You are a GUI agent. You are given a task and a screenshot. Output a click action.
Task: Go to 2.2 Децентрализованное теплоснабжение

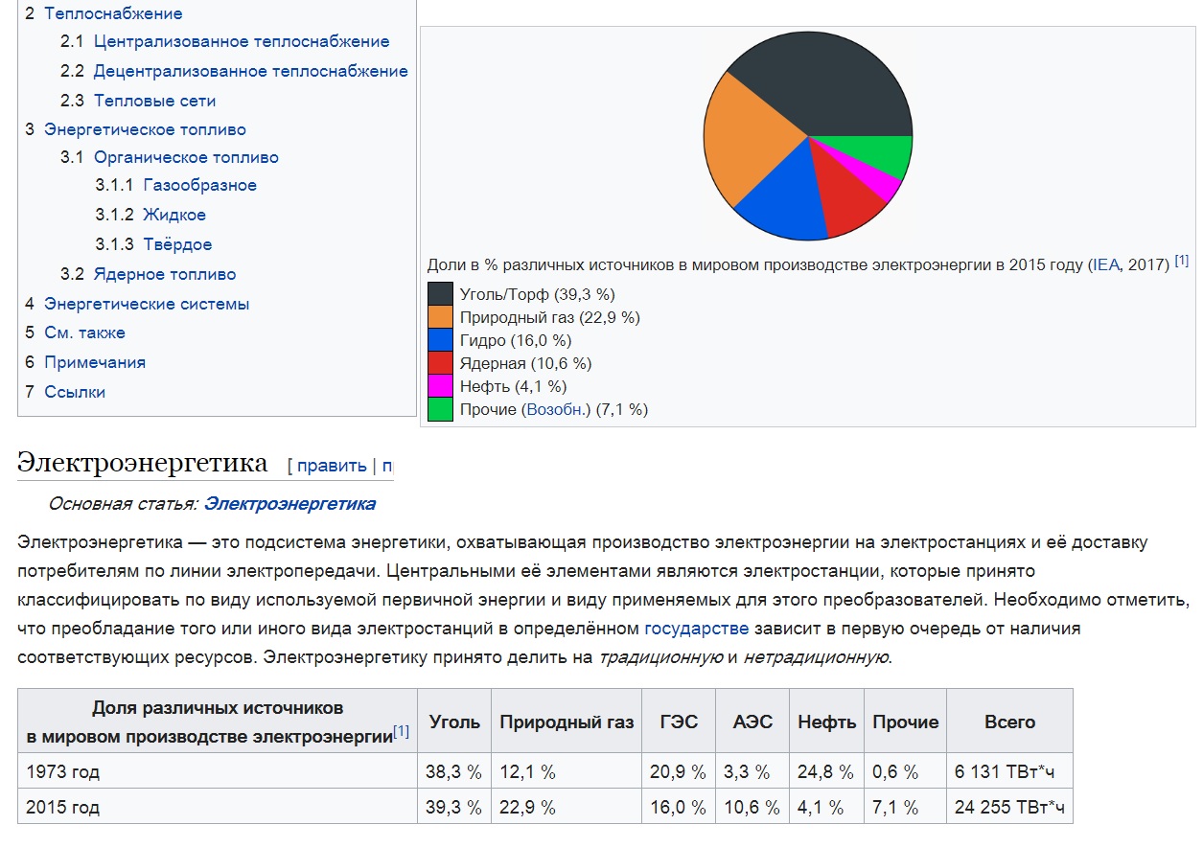[x=234, y=71]
